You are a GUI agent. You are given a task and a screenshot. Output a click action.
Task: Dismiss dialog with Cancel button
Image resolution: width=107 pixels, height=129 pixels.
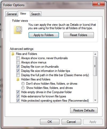(x=71, y=122)
